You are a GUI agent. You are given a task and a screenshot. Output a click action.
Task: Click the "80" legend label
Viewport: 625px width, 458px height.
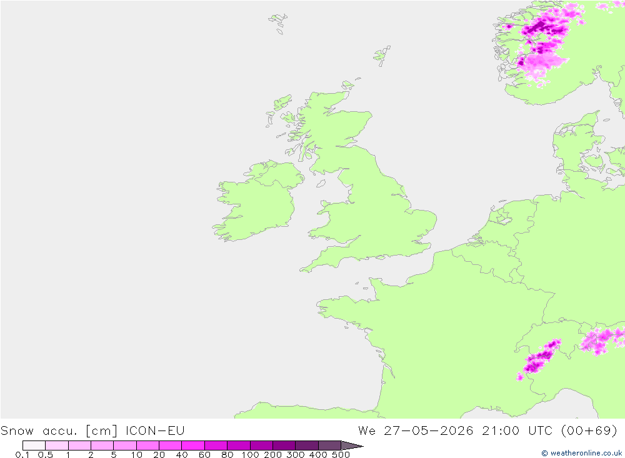click(227, 455)
